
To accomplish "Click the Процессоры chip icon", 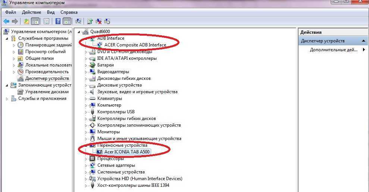I will point(93,159).
